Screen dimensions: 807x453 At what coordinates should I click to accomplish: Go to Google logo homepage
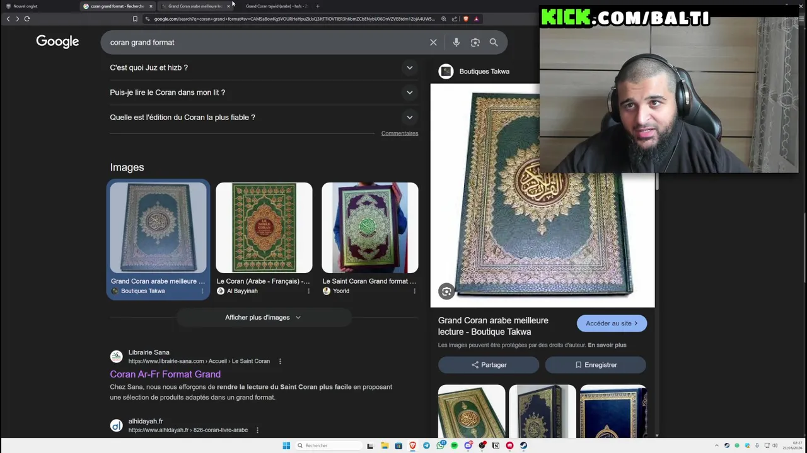pyautogui.click(x=57, y=42)
